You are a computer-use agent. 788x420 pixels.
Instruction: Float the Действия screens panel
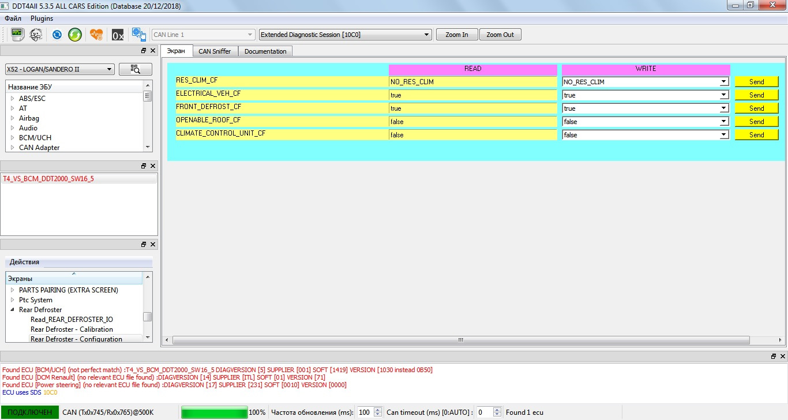(144, 244)
